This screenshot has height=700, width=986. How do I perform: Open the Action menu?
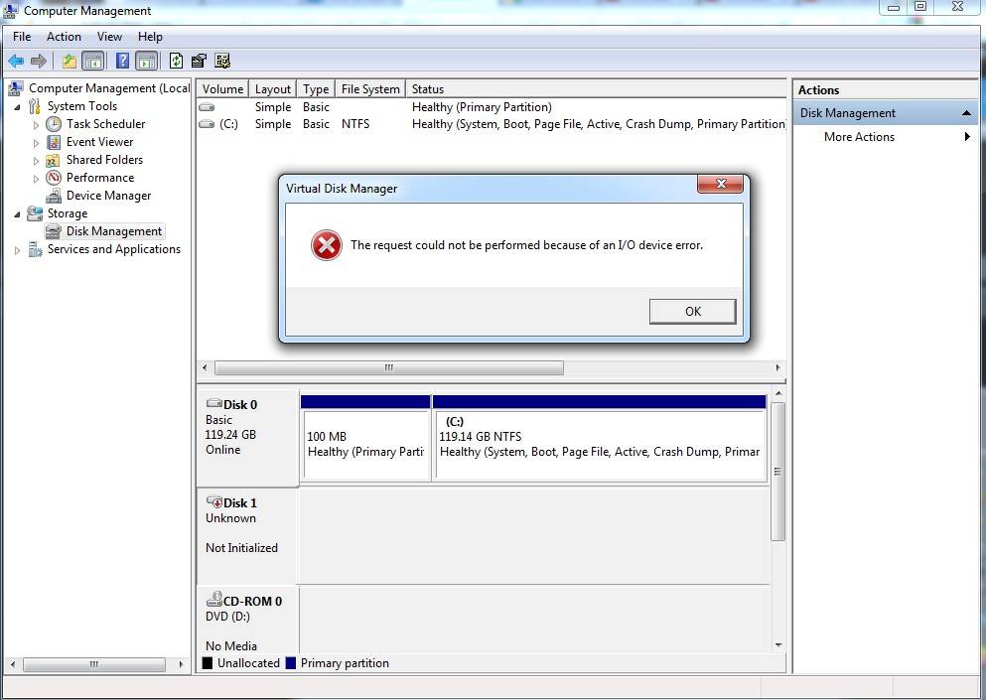point(64,37)
